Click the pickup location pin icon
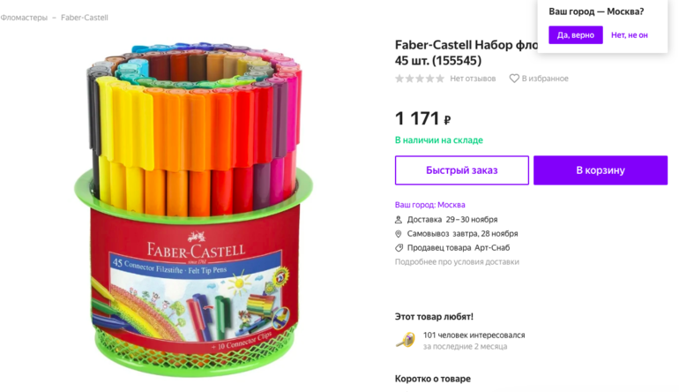Viewport: 679px width, 392px height. point(399,234)
